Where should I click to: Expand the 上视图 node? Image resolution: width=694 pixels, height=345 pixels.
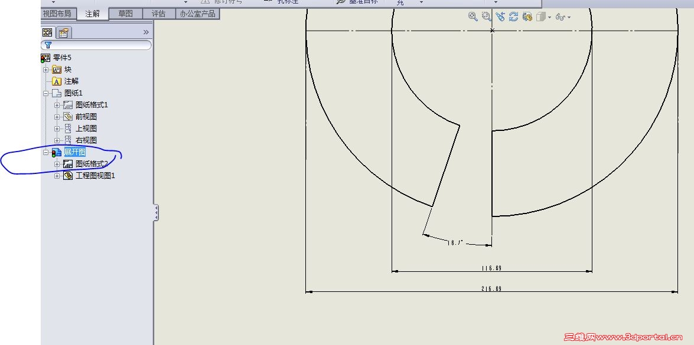click(x=57, y=129)
